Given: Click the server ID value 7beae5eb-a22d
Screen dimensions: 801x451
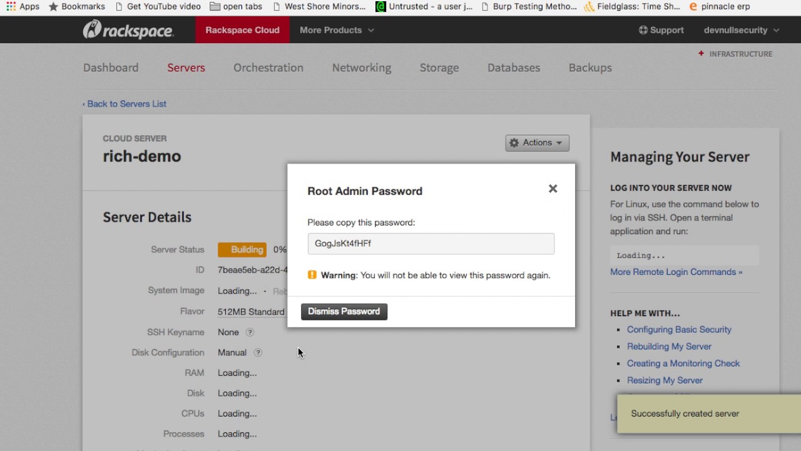Looking at the screenshot, I should point(252,270).
